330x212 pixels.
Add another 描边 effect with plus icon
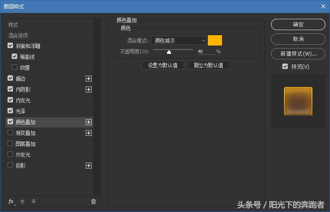(x=89, y=79)
